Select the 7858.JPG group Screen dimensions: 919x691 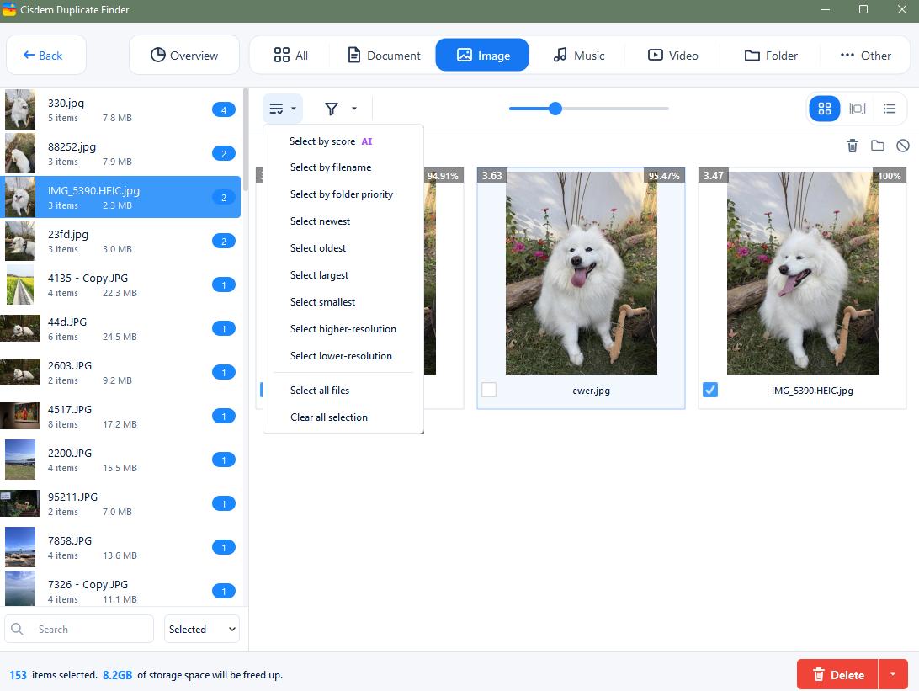tap(120, 547)
